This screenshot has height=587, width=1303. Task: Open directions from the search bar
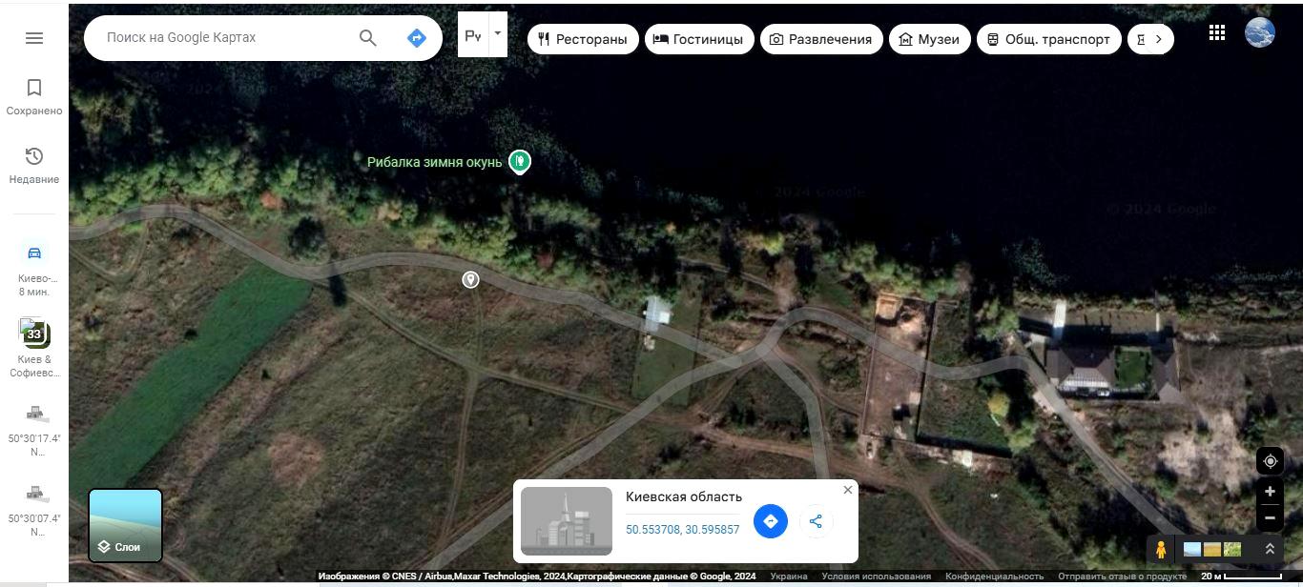pyautogui.click(x=416, y=38)
